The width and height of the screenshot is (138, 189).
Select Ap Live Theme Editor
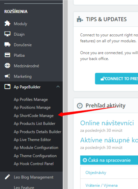pos(32,140)
